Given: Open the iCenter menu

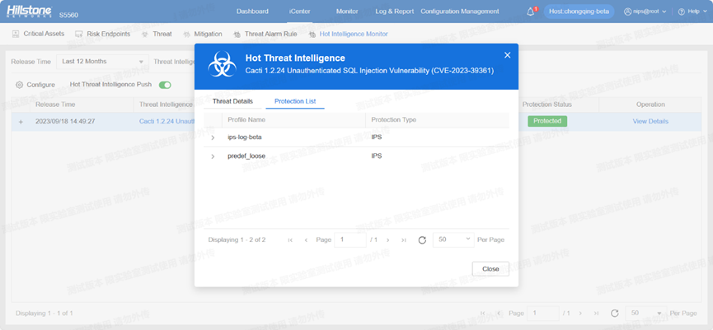Looking at the screenshot, I should click(300, 12).
